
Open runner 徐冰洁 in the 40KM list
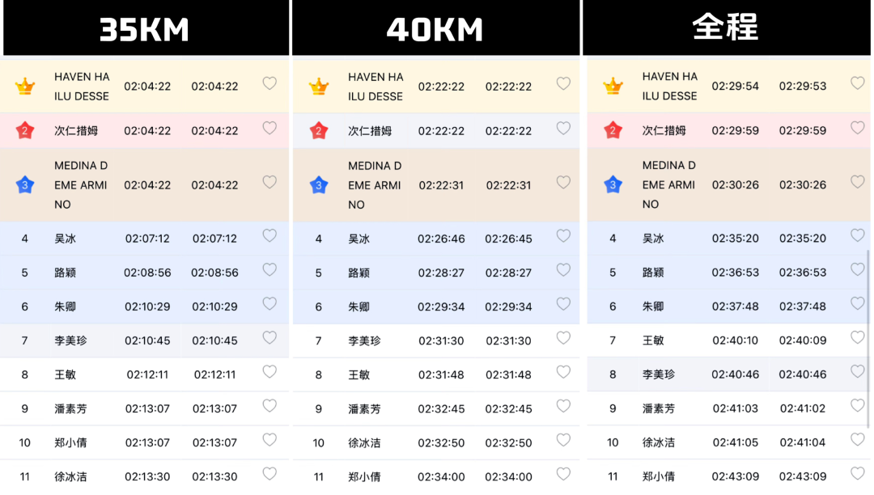coord(436,442)
